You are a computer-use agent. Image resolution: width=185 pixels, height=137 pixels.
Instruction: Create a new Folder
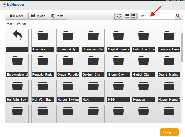pyautogui.click(x=17, y=16)
